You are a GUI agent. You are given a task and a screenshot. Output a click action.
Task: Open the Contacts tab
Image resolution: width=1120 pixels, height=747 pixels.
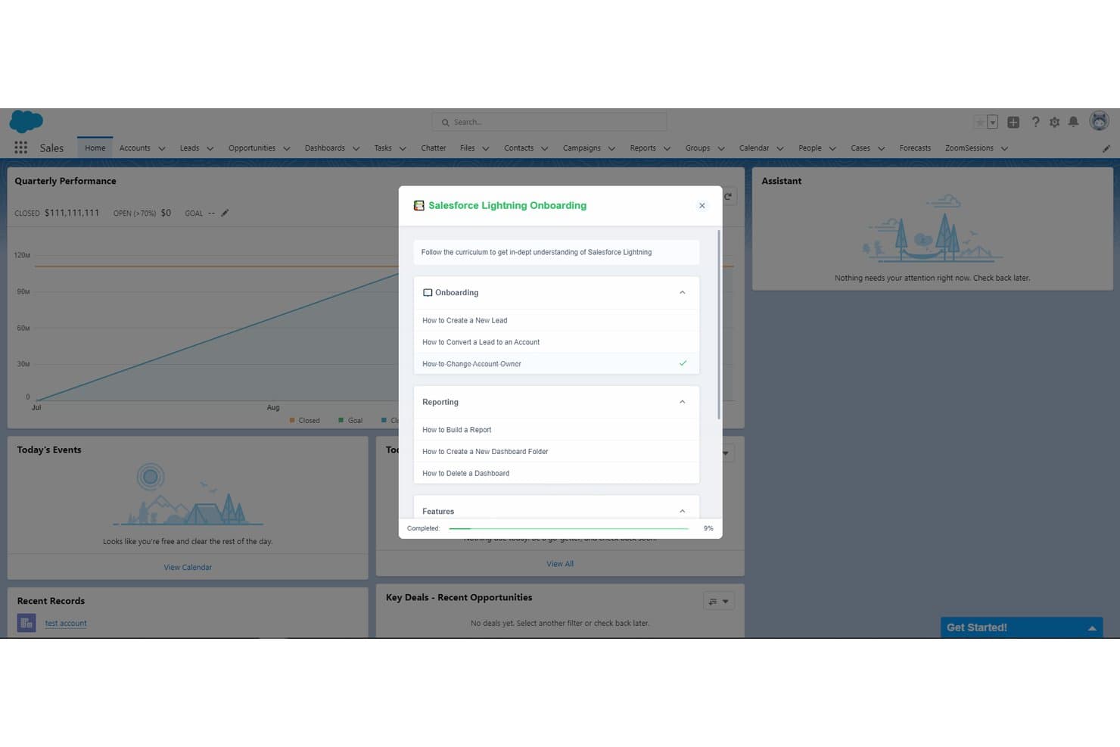pyautogui.click(x=519, y=148)
